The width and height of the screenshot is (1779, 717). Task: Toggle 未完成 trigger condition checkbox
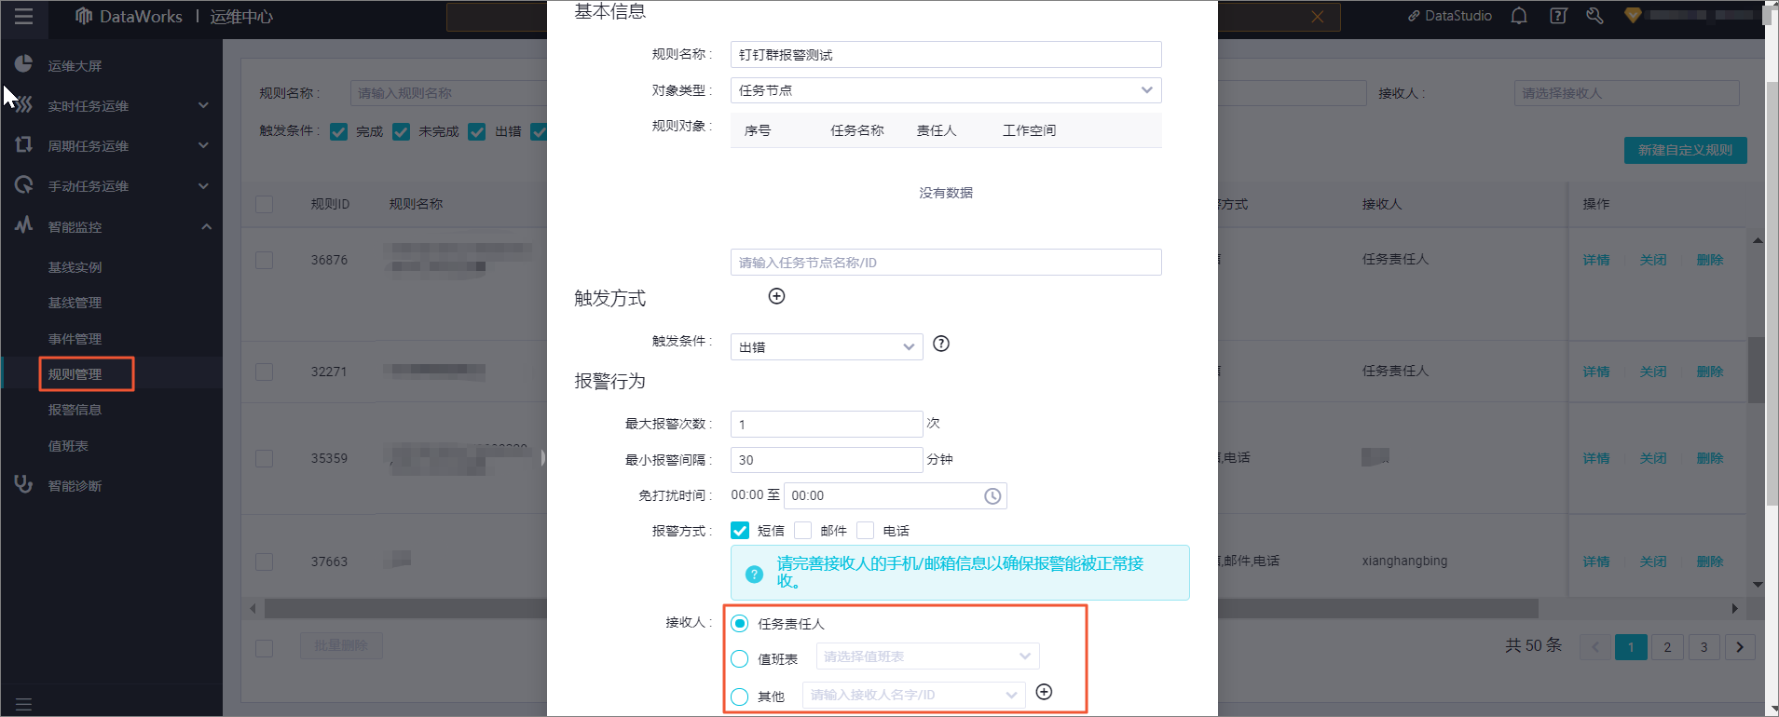click(x=401, y=131)
